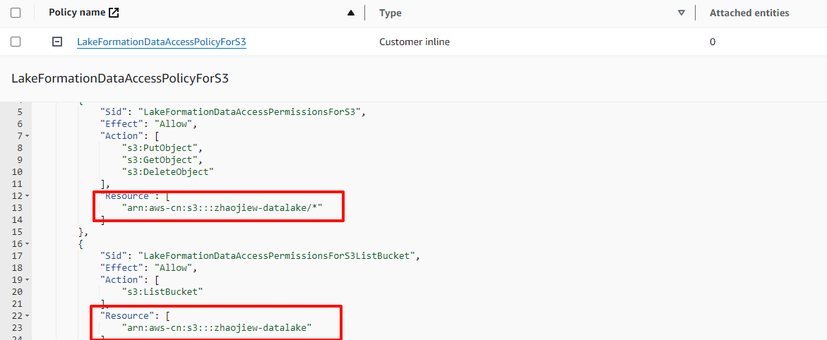The image size is (827, 340).
Task: Open the LakeFormationDataAccessPolicyForS3 policy link
Action: pos(162,42)
